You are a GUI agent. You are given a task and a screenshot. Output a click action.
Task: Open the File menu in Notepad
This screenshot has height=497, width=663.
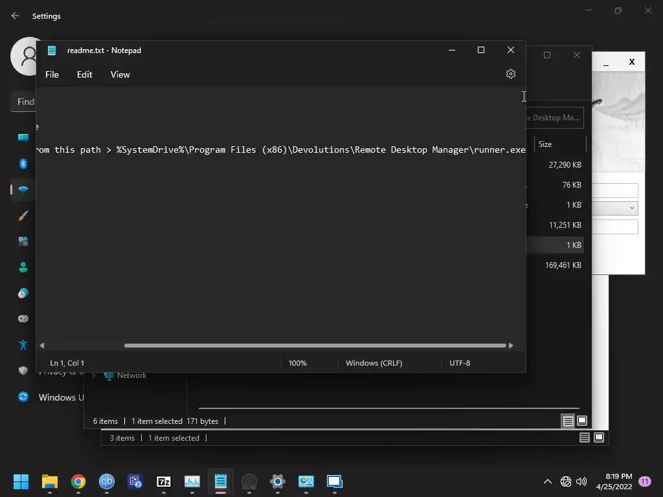click(x=52, y=74)
